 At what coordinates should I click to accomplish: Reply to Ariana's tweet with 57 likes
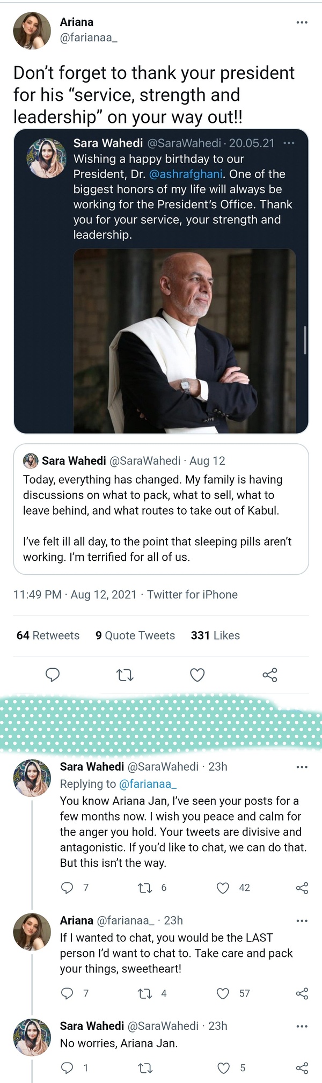(67, 993)
